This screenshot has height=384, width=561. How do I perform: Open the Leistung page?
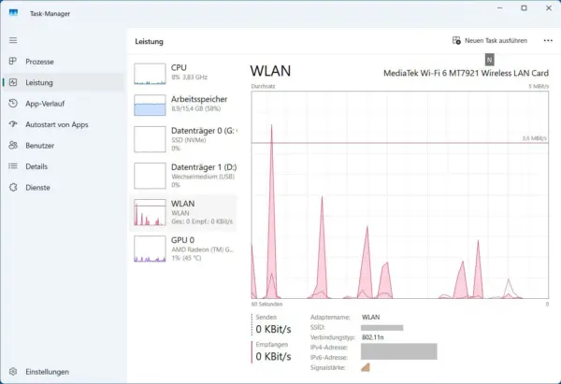pos(63,82)
